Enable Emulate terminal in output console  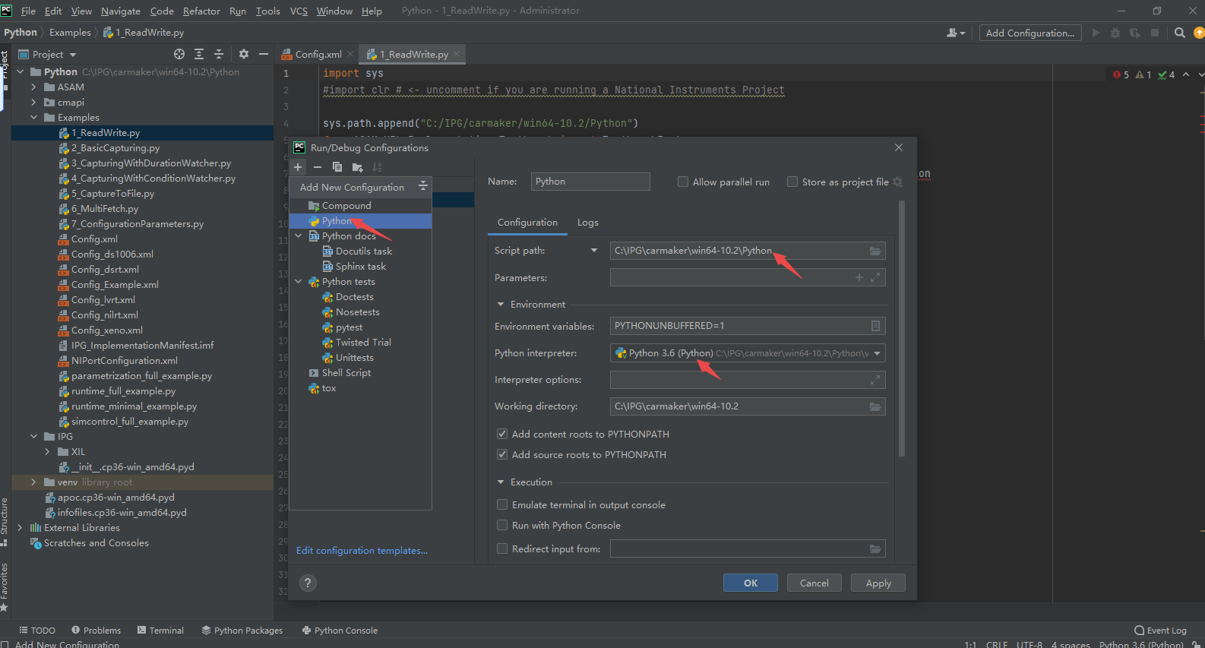pyautogui.click(x=502, y=504)
